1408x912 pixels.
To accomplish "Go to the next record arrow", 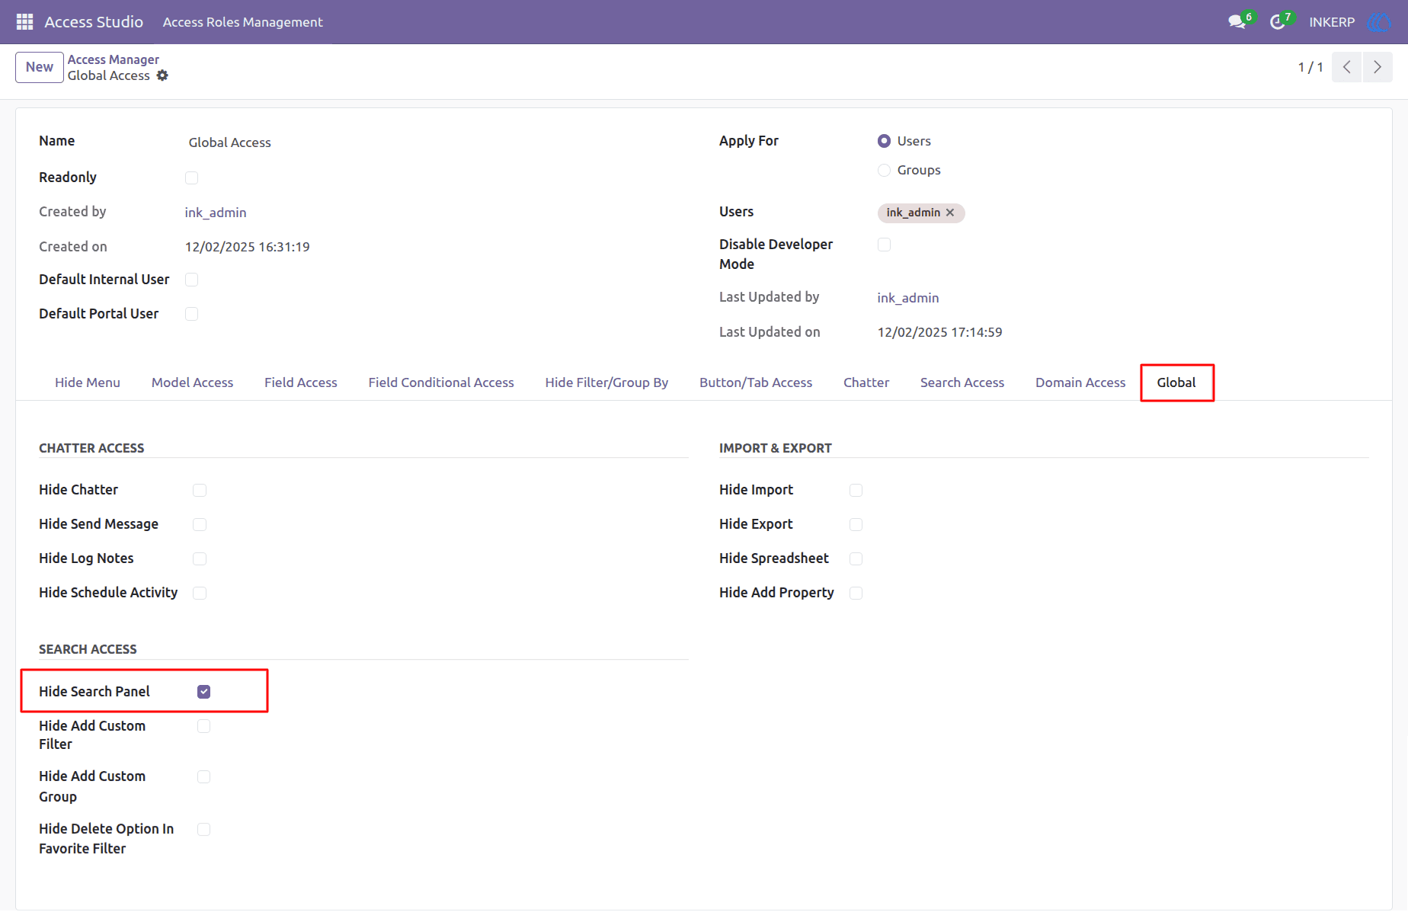I will click(1378, 67).
